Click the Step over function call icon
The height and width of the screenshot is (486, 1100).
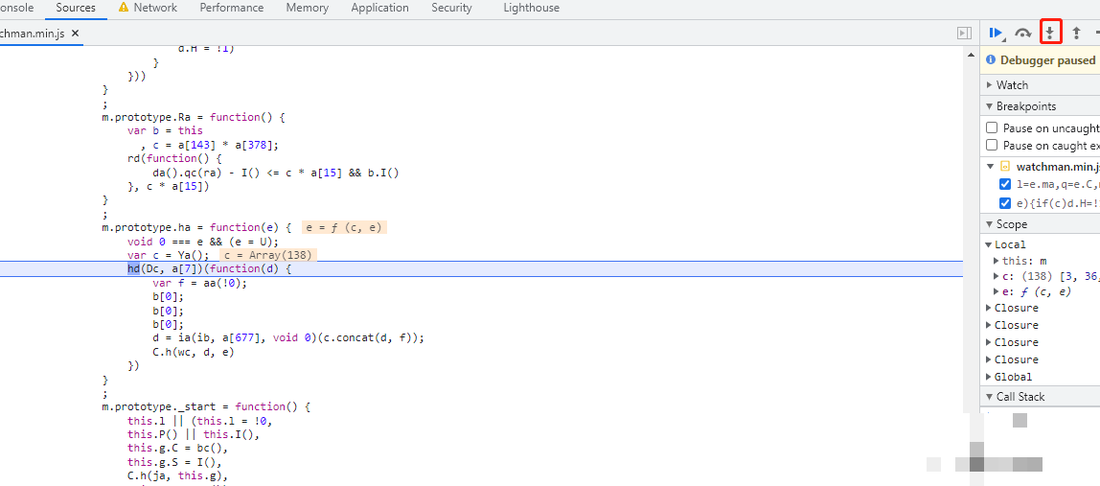click(x=1023, y=33)
